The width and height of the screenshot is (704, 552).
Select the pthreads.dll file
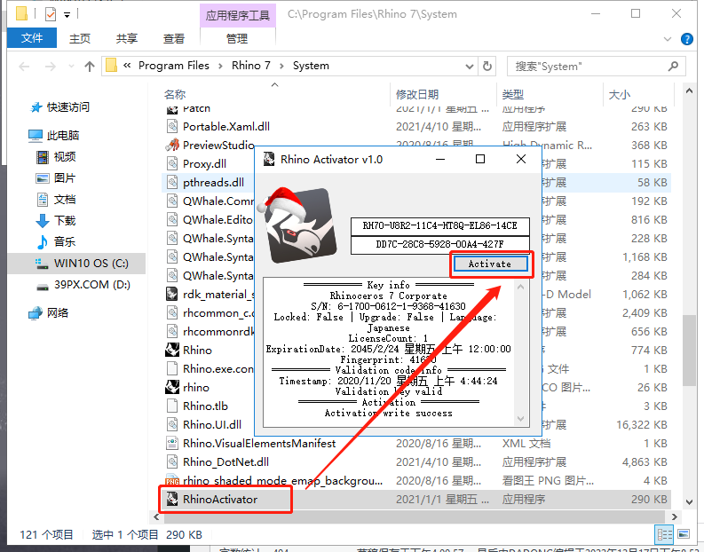pyautogui.click(x=213, y=183)
